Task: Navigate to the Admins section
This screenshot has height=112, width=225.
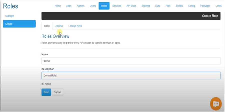Action: click(x=81, y=6)
